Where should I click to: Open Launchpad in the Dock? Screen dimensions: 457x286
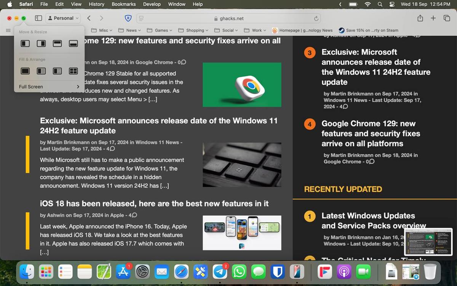click(x=46, y=272)
